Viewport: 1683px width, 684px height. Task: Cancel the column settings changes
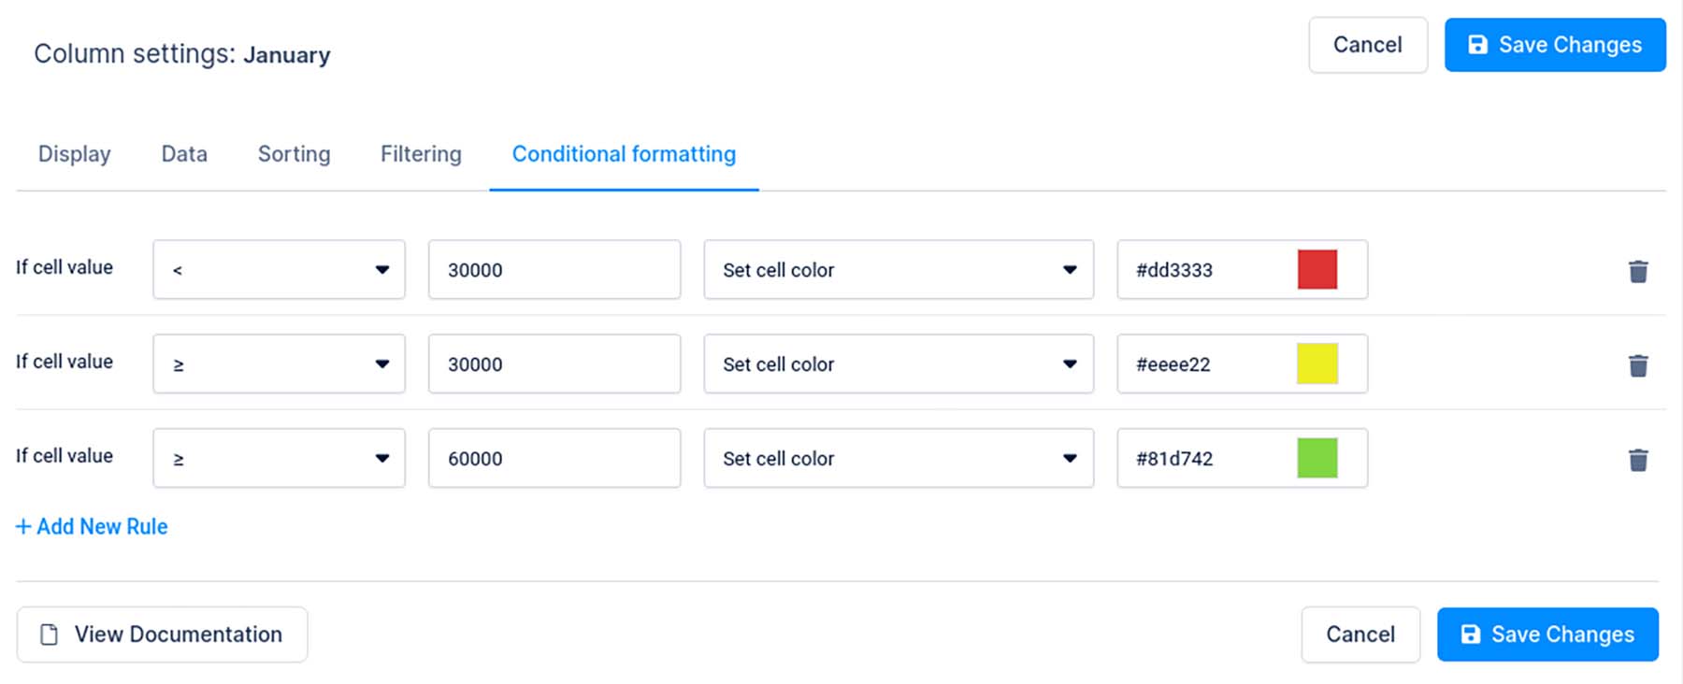[1367, 44]
